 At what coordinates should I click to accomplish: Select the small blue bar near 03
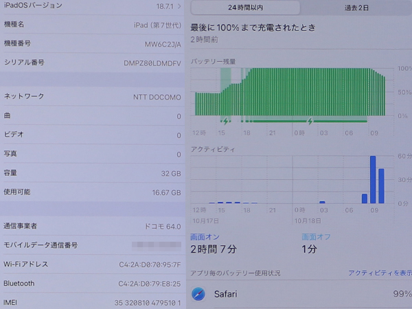(x=322, y=203)
